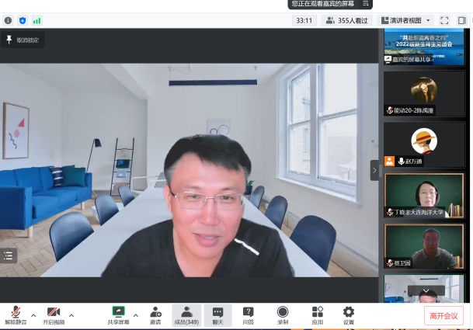The image size is (473, 330).
Task: Click 共享屏幕 to share screen
Action: tap(118, 314)
